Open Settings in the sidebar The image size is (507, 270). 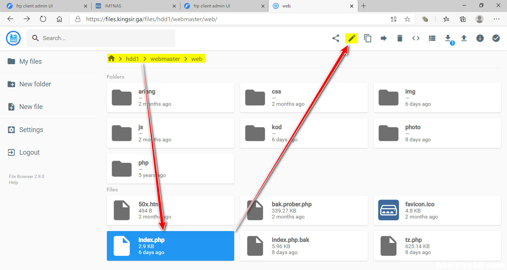(48, 130)
